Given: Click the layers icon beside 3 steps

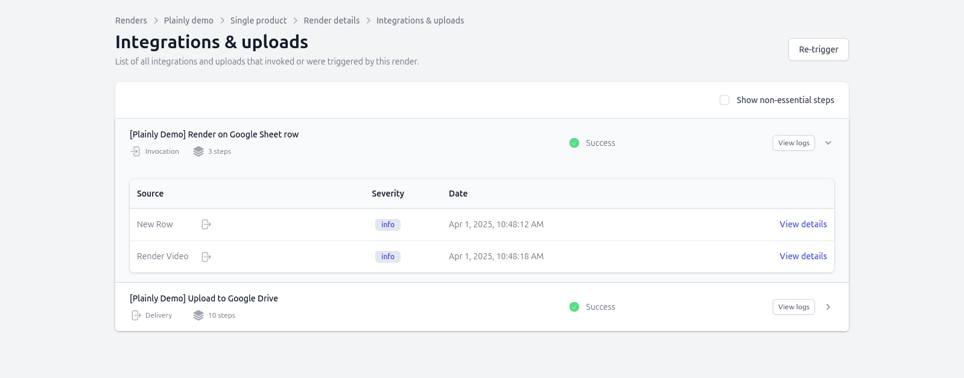Looking at the screenshot, I should click(x=198, y=151).
